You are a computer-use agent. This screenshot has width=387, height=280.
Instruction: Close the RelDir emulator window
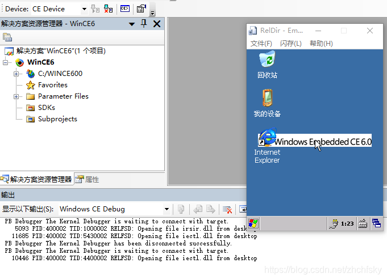pos(370,31)
